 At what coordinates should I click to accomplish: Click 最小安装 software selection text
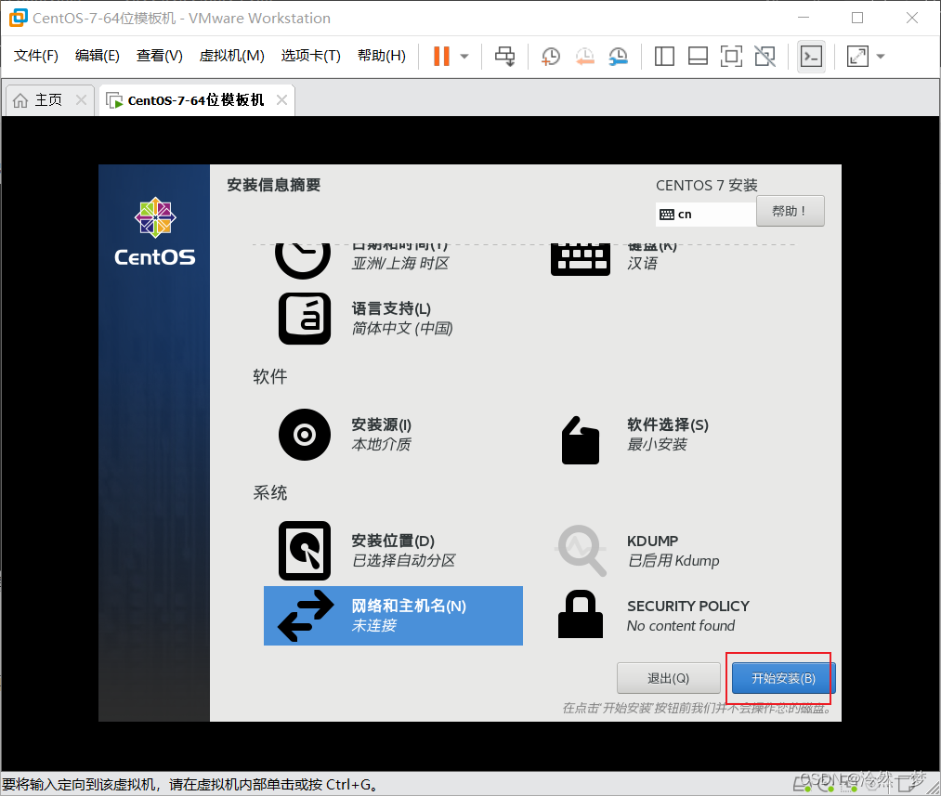[657, 445]
